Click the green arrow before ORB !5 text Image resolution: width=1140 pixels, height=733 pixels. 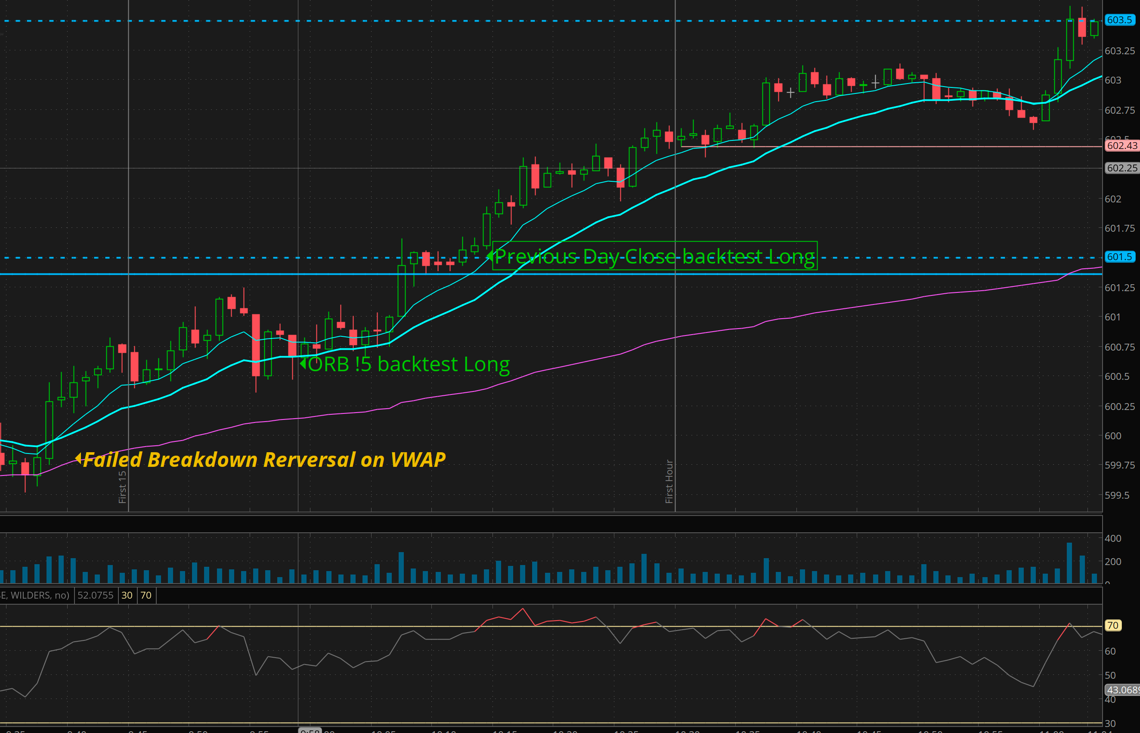[303, 364]
